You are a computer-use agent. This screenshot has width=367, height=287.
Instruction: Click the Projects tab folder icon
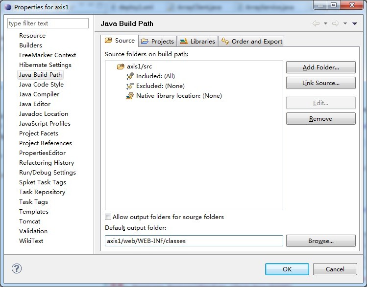tap(145, 42)
